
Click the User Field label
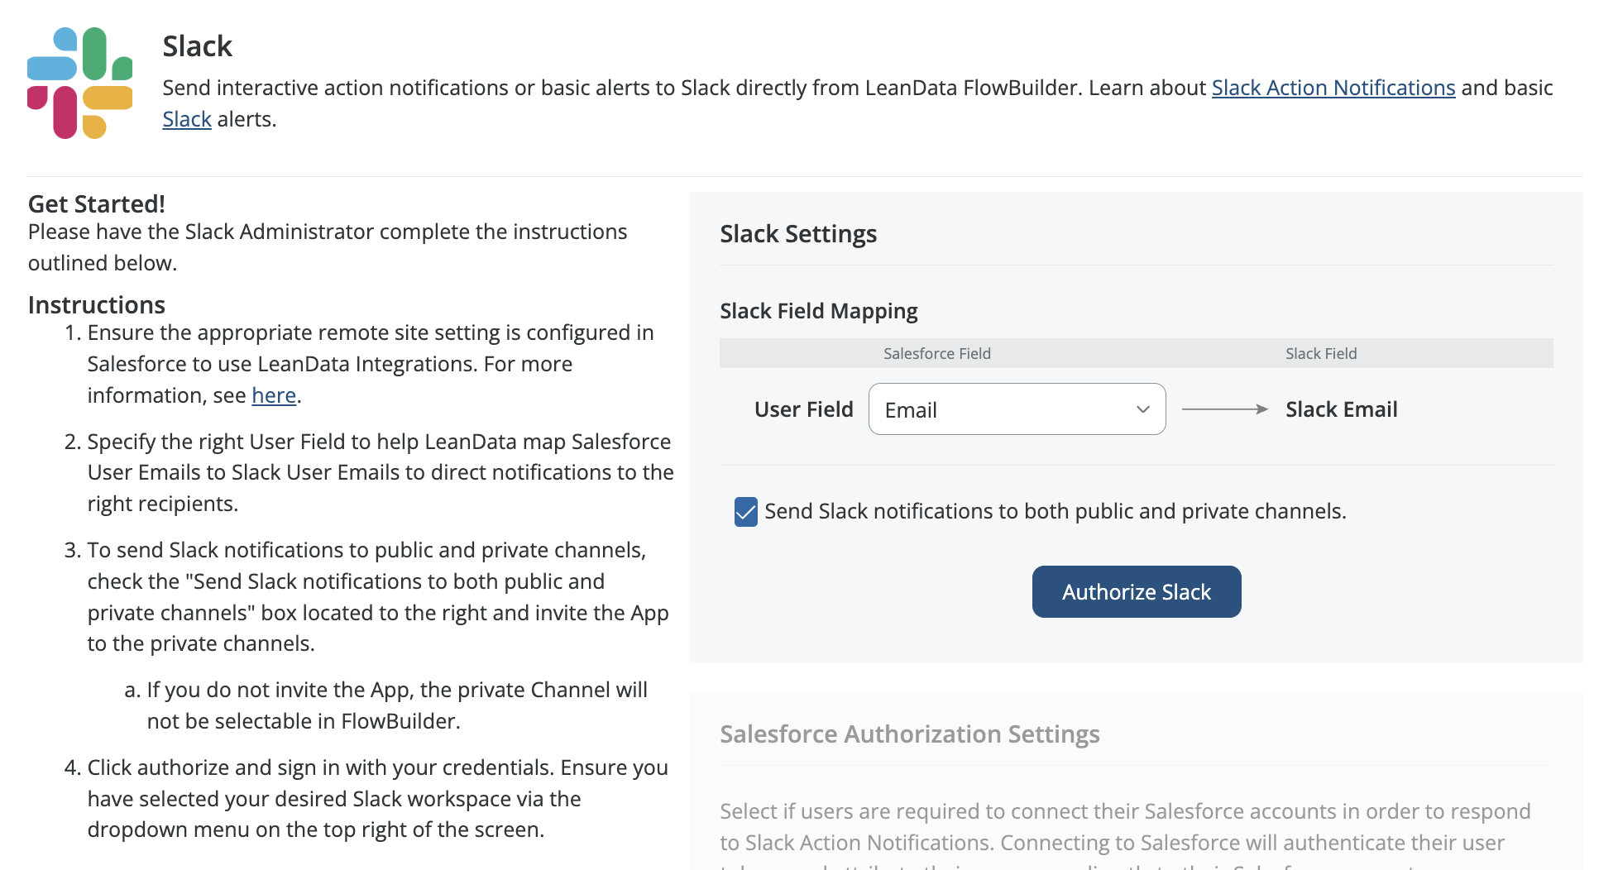pos(804,409)
